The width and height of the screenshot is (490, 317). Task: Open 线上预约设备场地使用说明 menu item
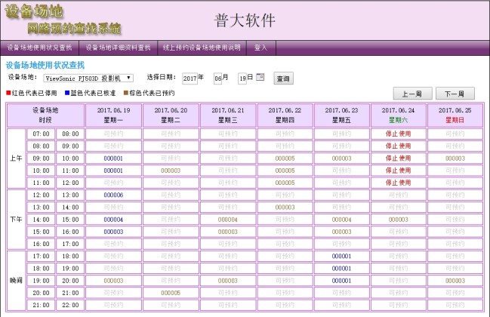pos(202,48)
